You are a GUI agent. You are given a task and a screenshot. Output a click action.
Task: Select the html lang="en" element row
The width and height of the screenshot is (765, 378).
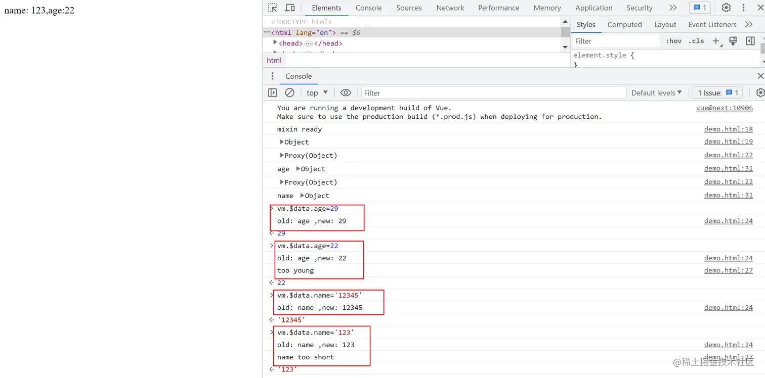pyautogui.click(x=411, y=32)
